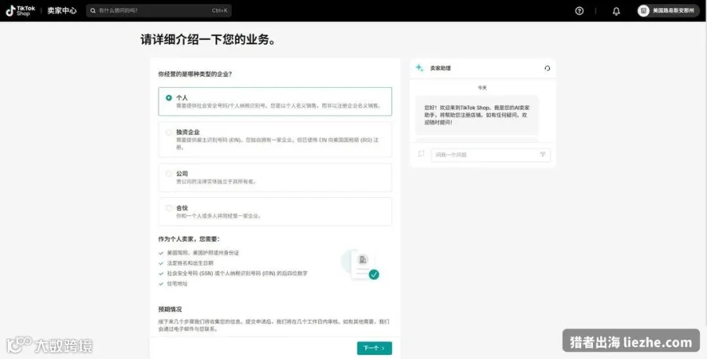This screenshot has height=359, width=707.
Task: Click the 下一个 next button
Action: (x=374, y=348)
